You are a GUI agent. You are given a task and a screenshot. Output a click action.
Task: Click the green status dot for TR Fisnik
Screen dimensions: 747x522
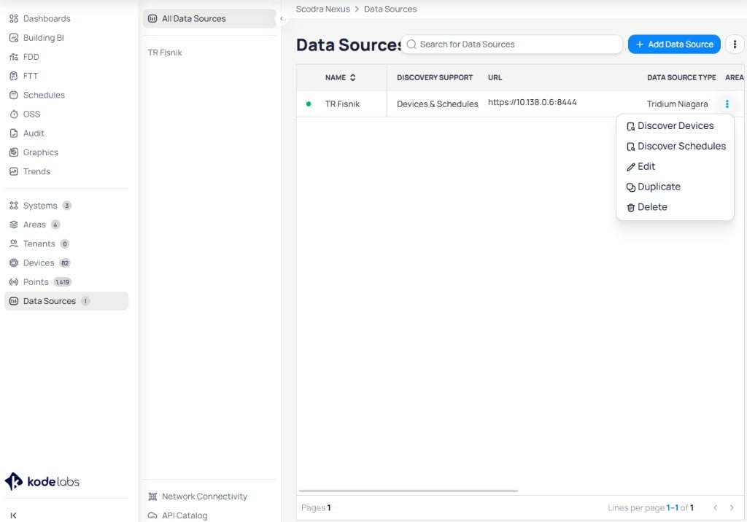309,104
